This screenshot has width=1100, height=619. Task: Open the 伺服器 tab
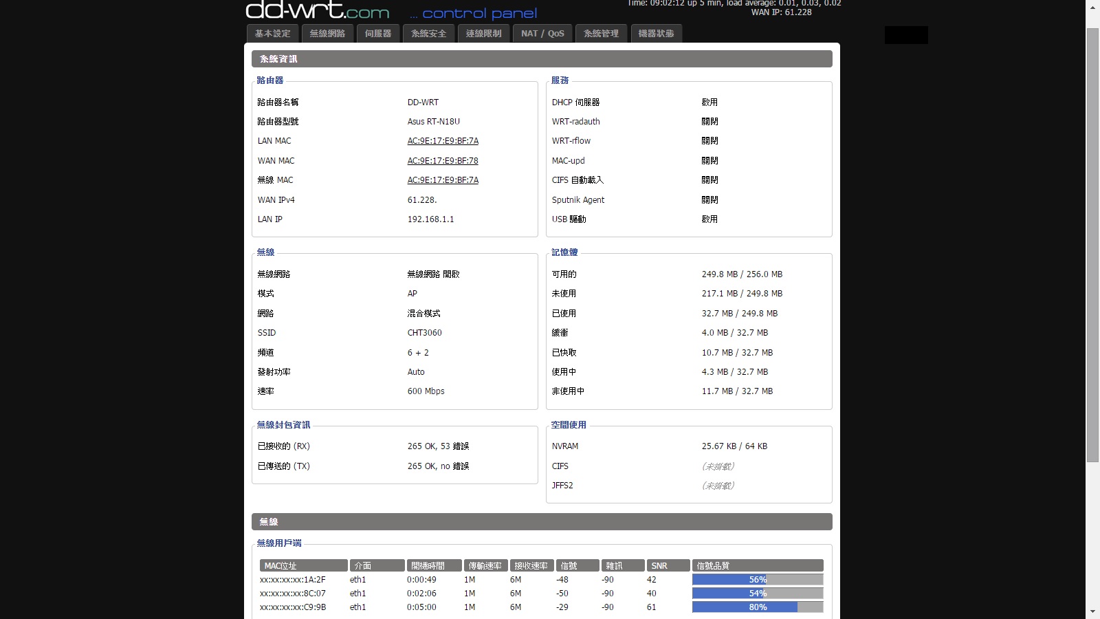pyautogui.click(x=378, y=34)
